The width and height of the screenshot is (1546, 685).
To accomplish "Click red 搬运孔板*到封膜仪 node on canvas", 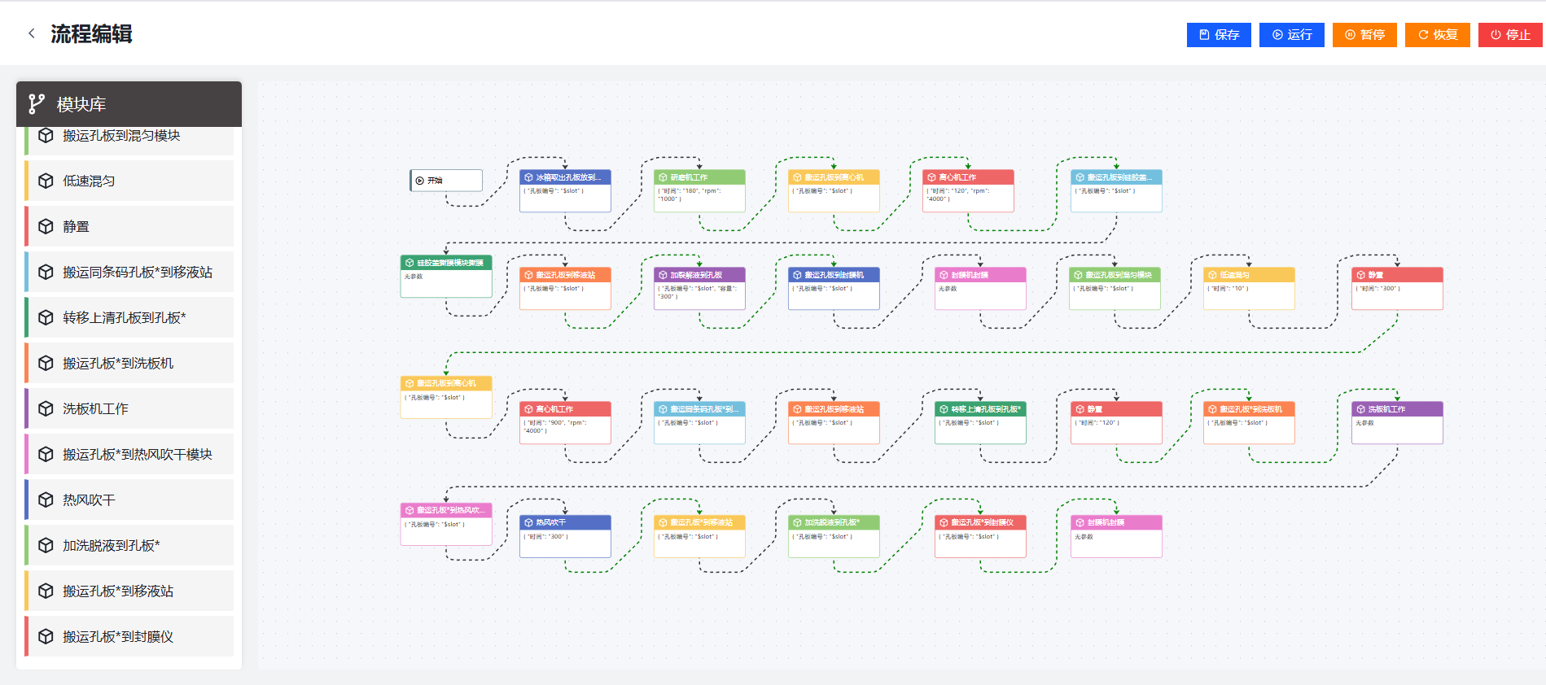I will (x=980, y=536).
